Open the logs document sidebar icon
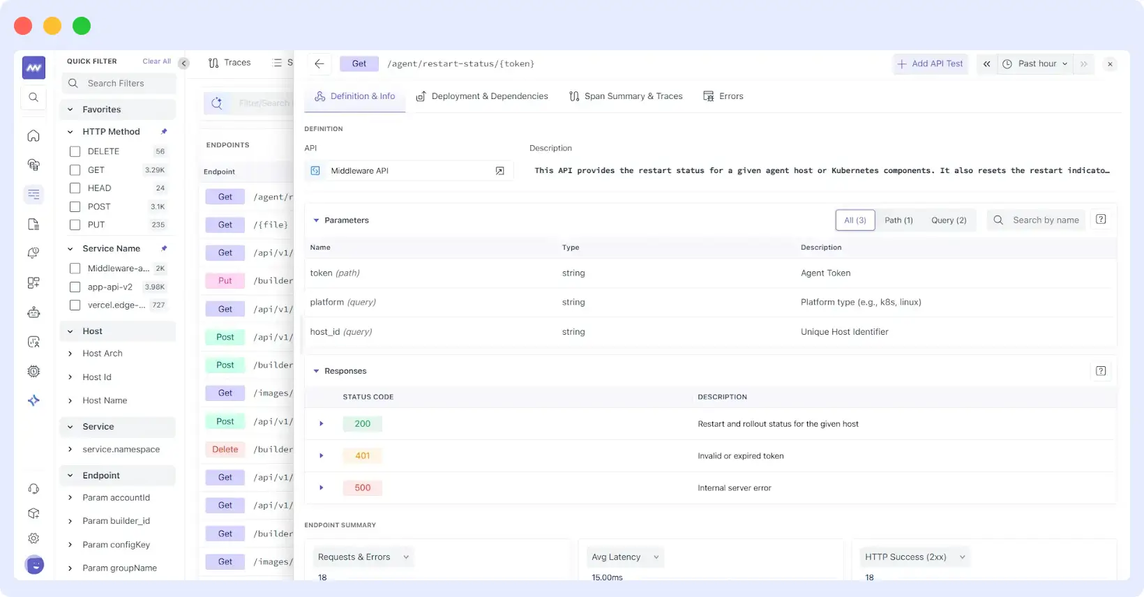The width and height of the screenshot is (1144, 597). 33,224
